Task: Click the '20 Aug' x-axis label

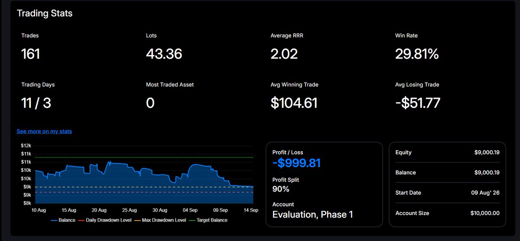Action: click(99, 210)
